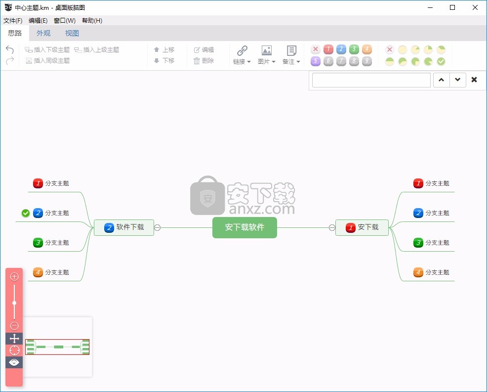Set progress to seven-eighths pie icon
Viewport: 487px width, 392px height.
pos(428,61)
